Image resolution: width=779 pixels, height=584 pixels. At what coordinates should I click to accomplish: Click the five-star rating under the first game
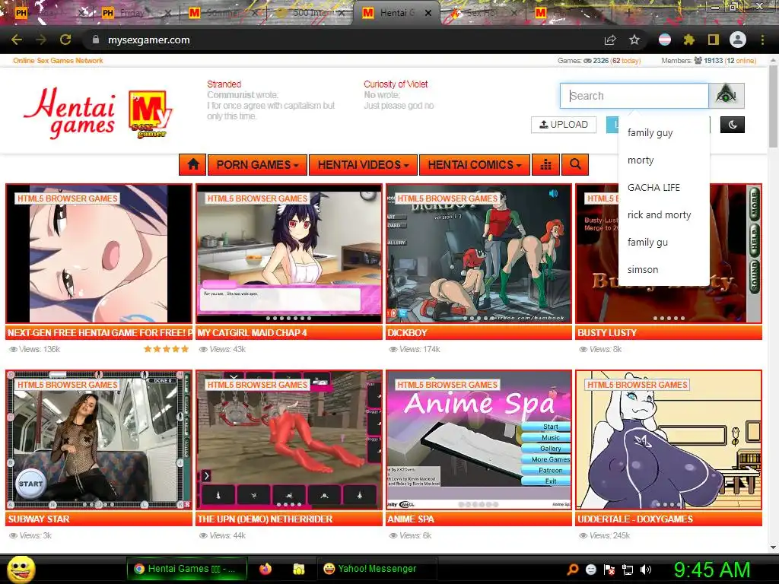click(166, 349)
